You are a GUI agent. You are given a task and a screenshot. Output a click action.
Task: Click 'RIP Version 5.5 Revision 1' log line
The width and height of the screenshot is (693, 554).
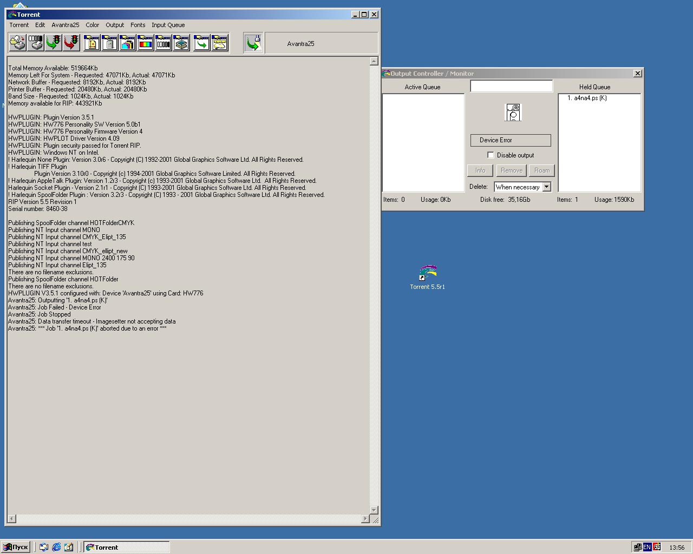tap(42, 202)
